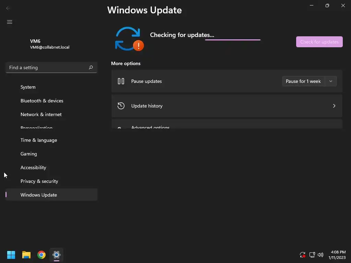The image size is (351, 263).
Task: Click the update history clock icon
Action: (121, 106)
